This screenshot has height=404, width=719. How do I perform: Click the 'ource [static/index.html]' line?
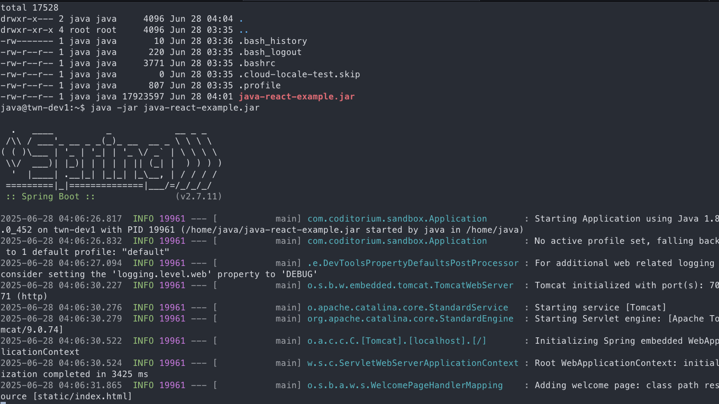pyautogui.click(x=67, y=396)
